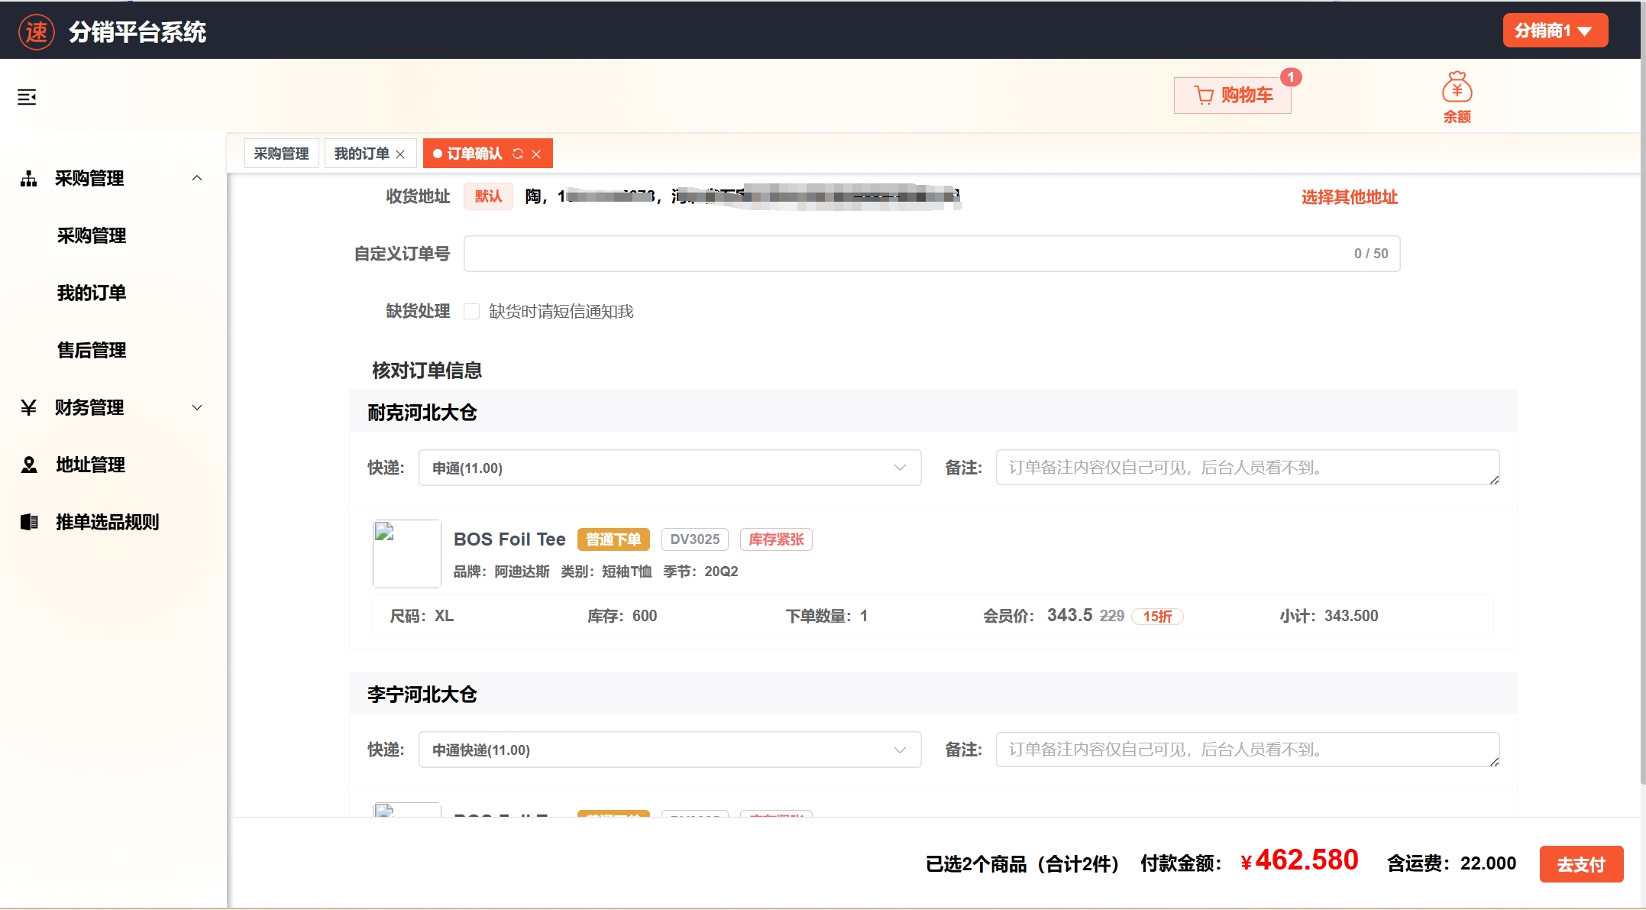This screenshot has width=1646, height=910.
Task: Switch to the 采购管理 tab
Action: coord(281,154)
